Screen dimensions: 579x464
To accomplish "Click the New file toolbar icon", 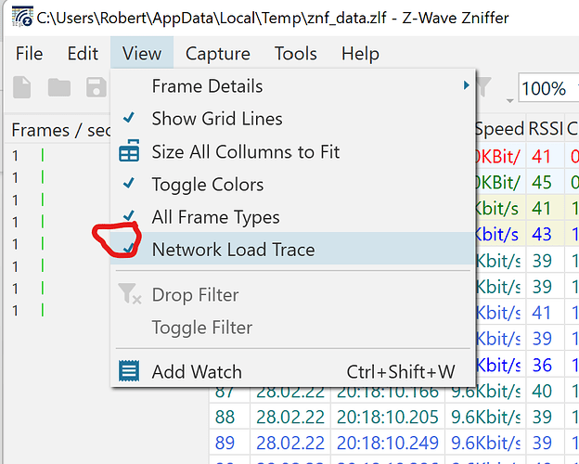I will [21, 87].
